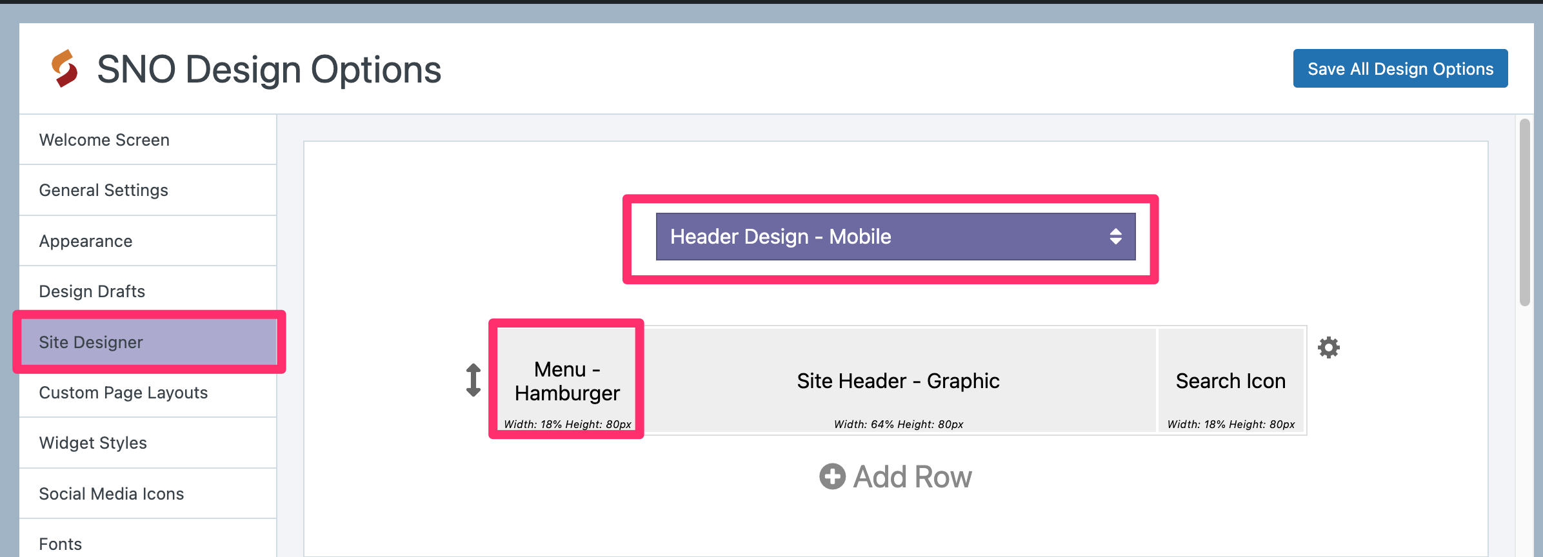Open row settings gear icon
Viewport: 1543px width, 557px height.
pos(1328,347)
